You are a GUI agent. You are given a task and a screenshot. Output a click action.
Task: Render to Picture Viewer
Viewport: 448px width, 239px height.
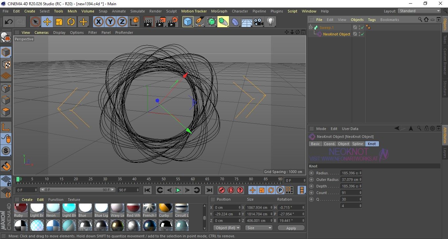161,22
